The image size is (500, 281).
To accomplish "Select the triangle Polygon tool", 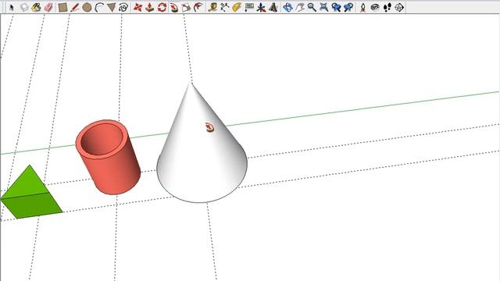I will point(111,7).
